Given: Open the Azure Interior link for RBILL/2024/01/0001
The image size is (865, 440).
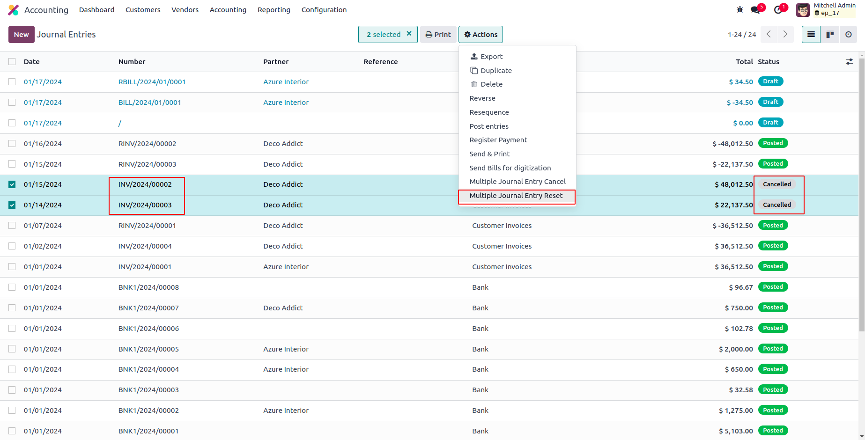Looking at the screenshot, I should (286, 82).
